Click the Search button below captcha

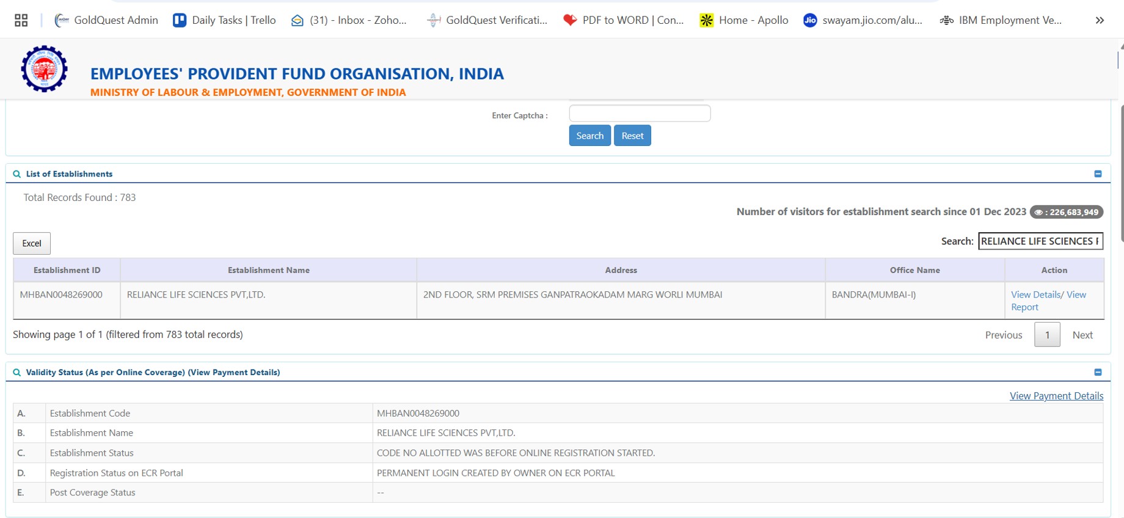coord(589,136)
